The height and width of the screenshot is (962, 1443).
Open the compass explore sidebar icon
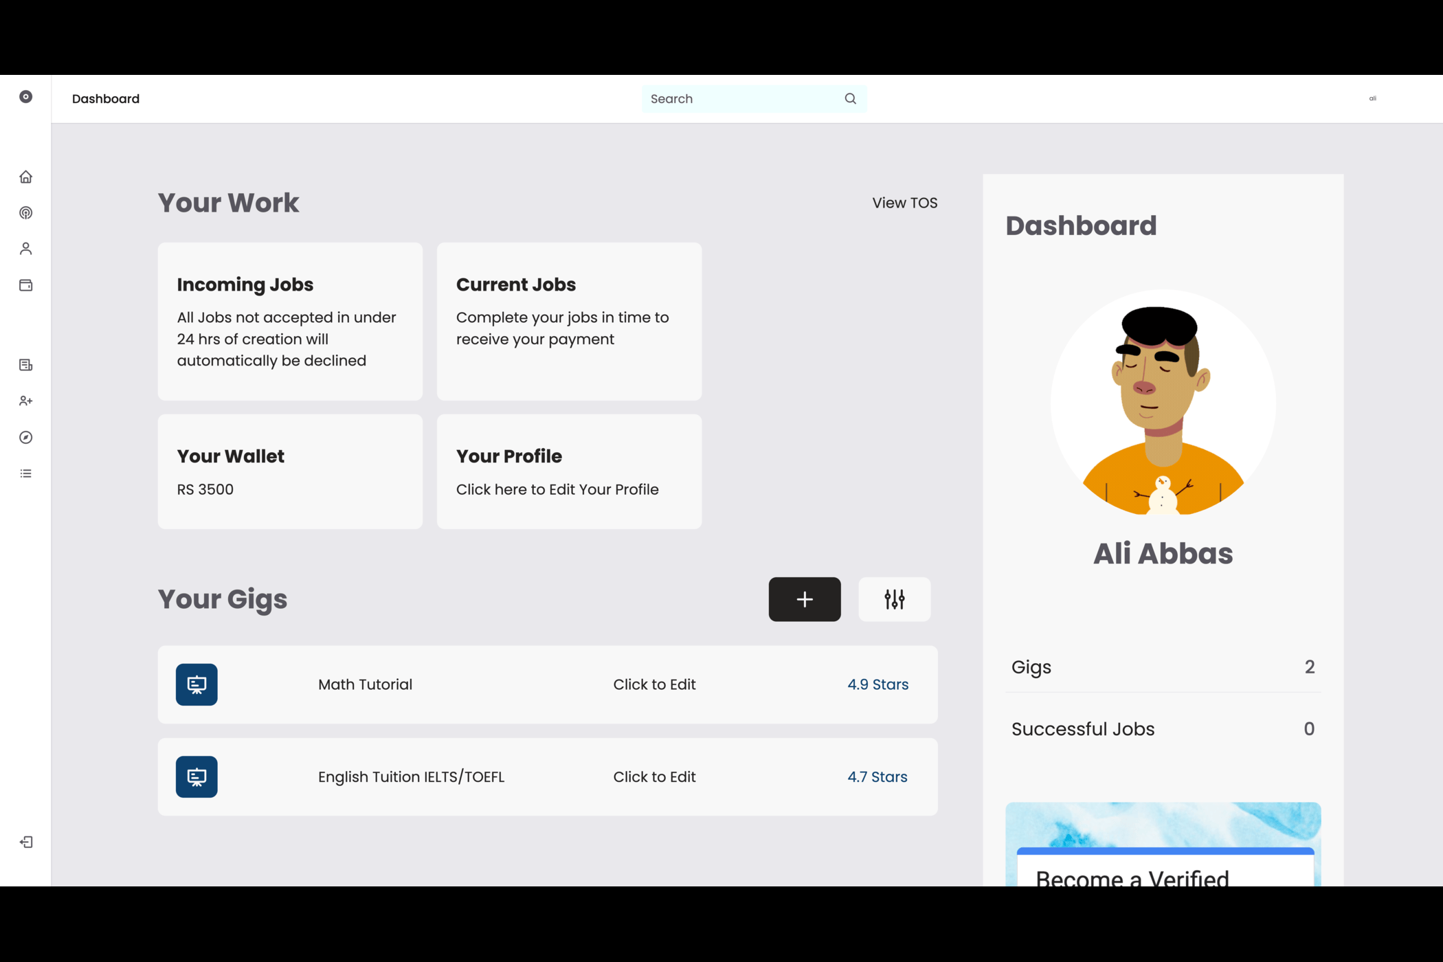(25, 438)
